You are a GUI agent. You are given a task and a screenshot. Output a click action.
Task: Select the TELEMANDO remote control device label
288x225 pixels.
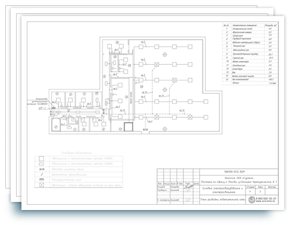[38, 101]
